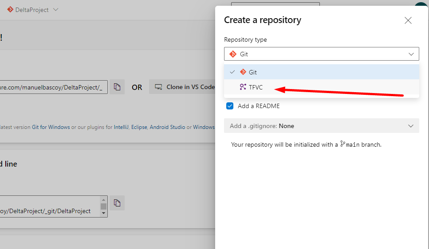Viewport: 429px width, 249px height.
Task: Follow the Android Studio link
Action: coord(167,127)
